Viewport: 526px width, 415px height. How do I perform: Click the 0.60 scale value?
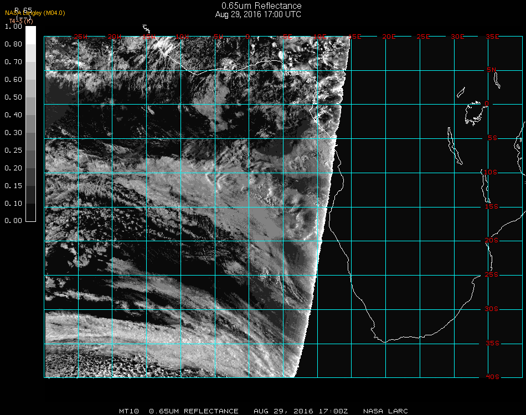coord(13,80)
